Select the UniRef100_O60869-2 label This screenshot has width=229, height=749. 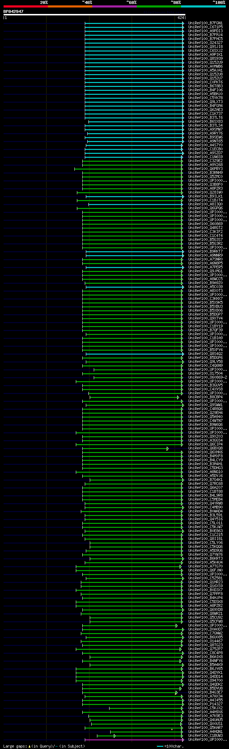[x=208, y=378]
